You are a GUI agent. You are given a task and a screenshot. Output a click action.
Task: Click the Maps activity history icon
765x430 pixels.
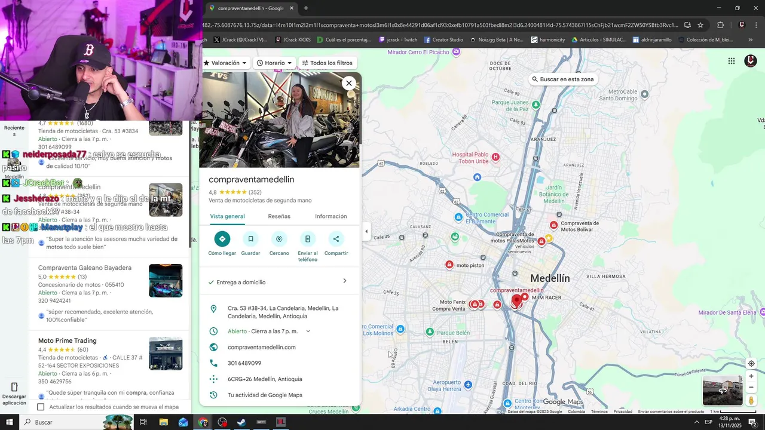tap(213, 395)
